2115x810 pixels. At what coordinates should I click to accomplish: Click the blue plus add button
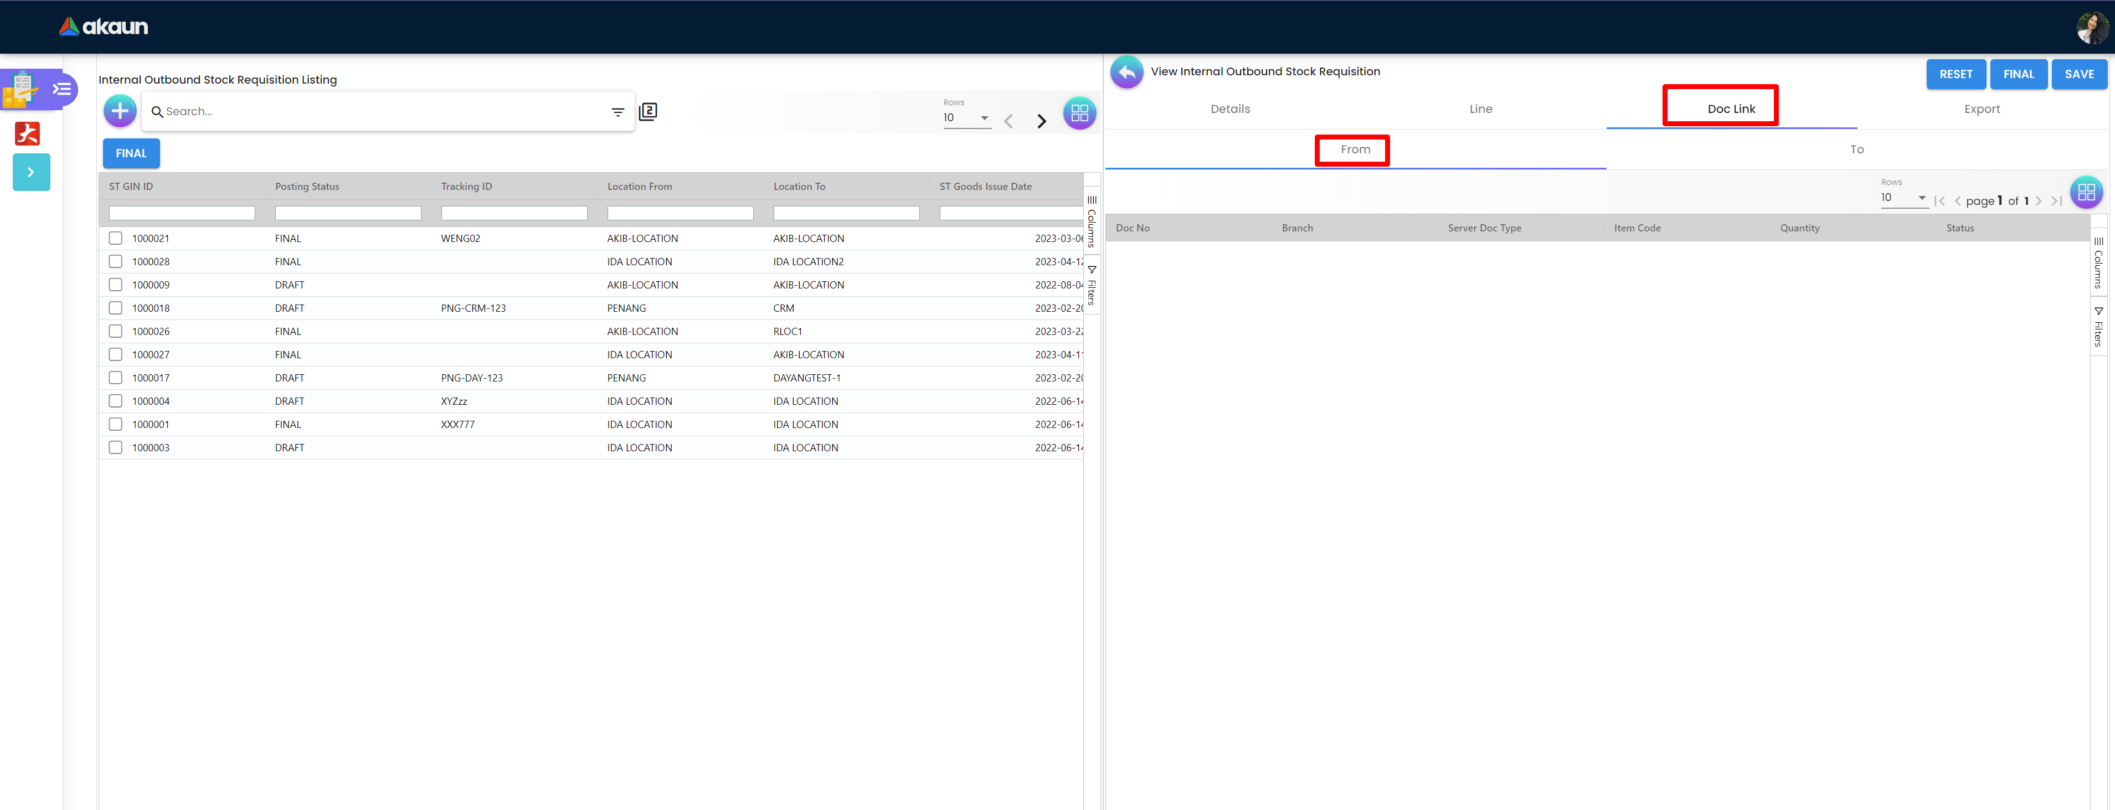click(120, 111)
